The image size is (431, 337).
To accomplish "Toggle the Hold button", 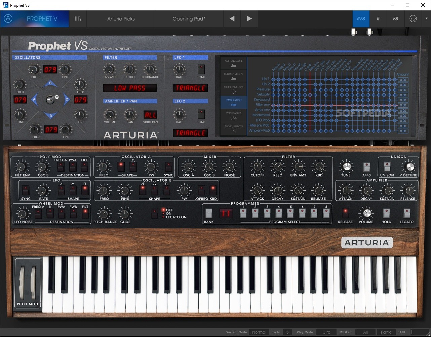I will pos(386,213).
